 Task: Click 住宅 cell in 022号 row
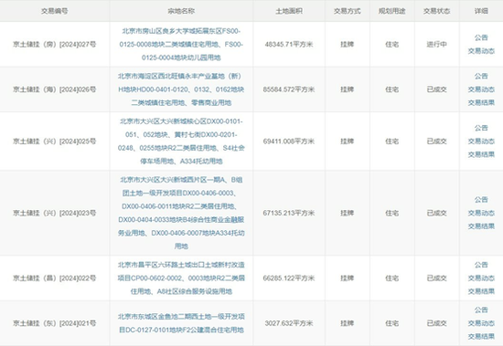[x=392, y=278]
